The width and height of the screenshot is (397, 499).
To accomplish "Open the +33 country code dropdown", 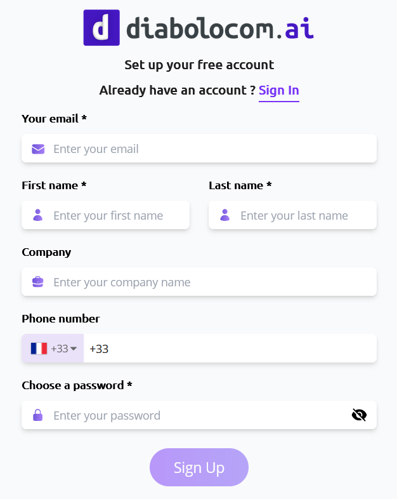I will pyautogui.click(x=60, y=349).
